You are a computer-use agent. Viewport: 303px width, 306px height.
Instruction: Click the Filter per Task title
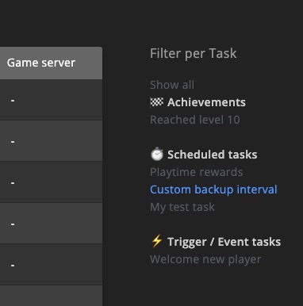pos(194,54)
